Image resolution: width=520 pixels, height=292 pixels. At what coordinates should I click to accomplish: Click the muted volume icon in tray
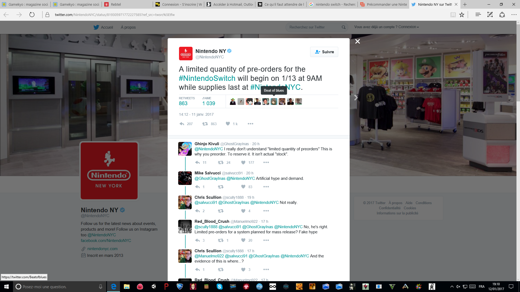(x=458, y=287)
